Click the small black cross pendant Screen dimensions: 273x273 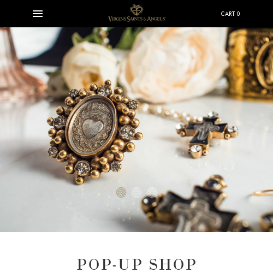click(x=207, y=134)
